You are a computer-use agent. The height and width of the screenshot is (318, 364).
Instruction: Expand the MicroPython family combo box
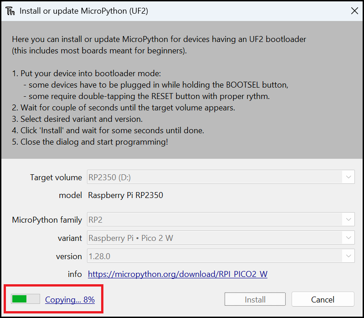coord(221,219)
